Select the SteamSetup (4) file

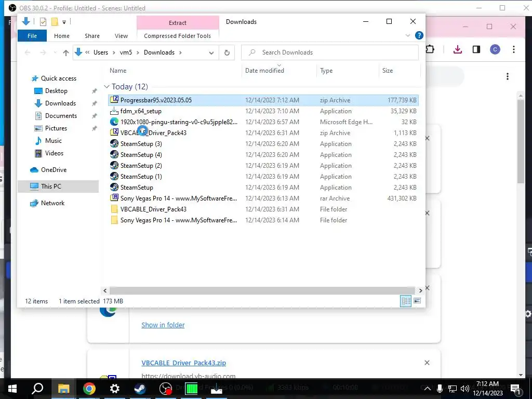click(263, 155)
